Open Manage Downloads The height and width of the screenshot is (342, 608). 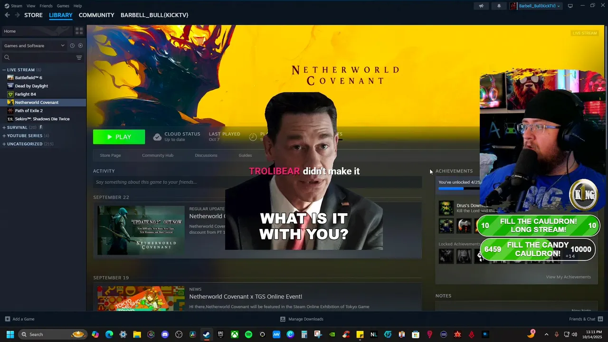pos(302,319)
